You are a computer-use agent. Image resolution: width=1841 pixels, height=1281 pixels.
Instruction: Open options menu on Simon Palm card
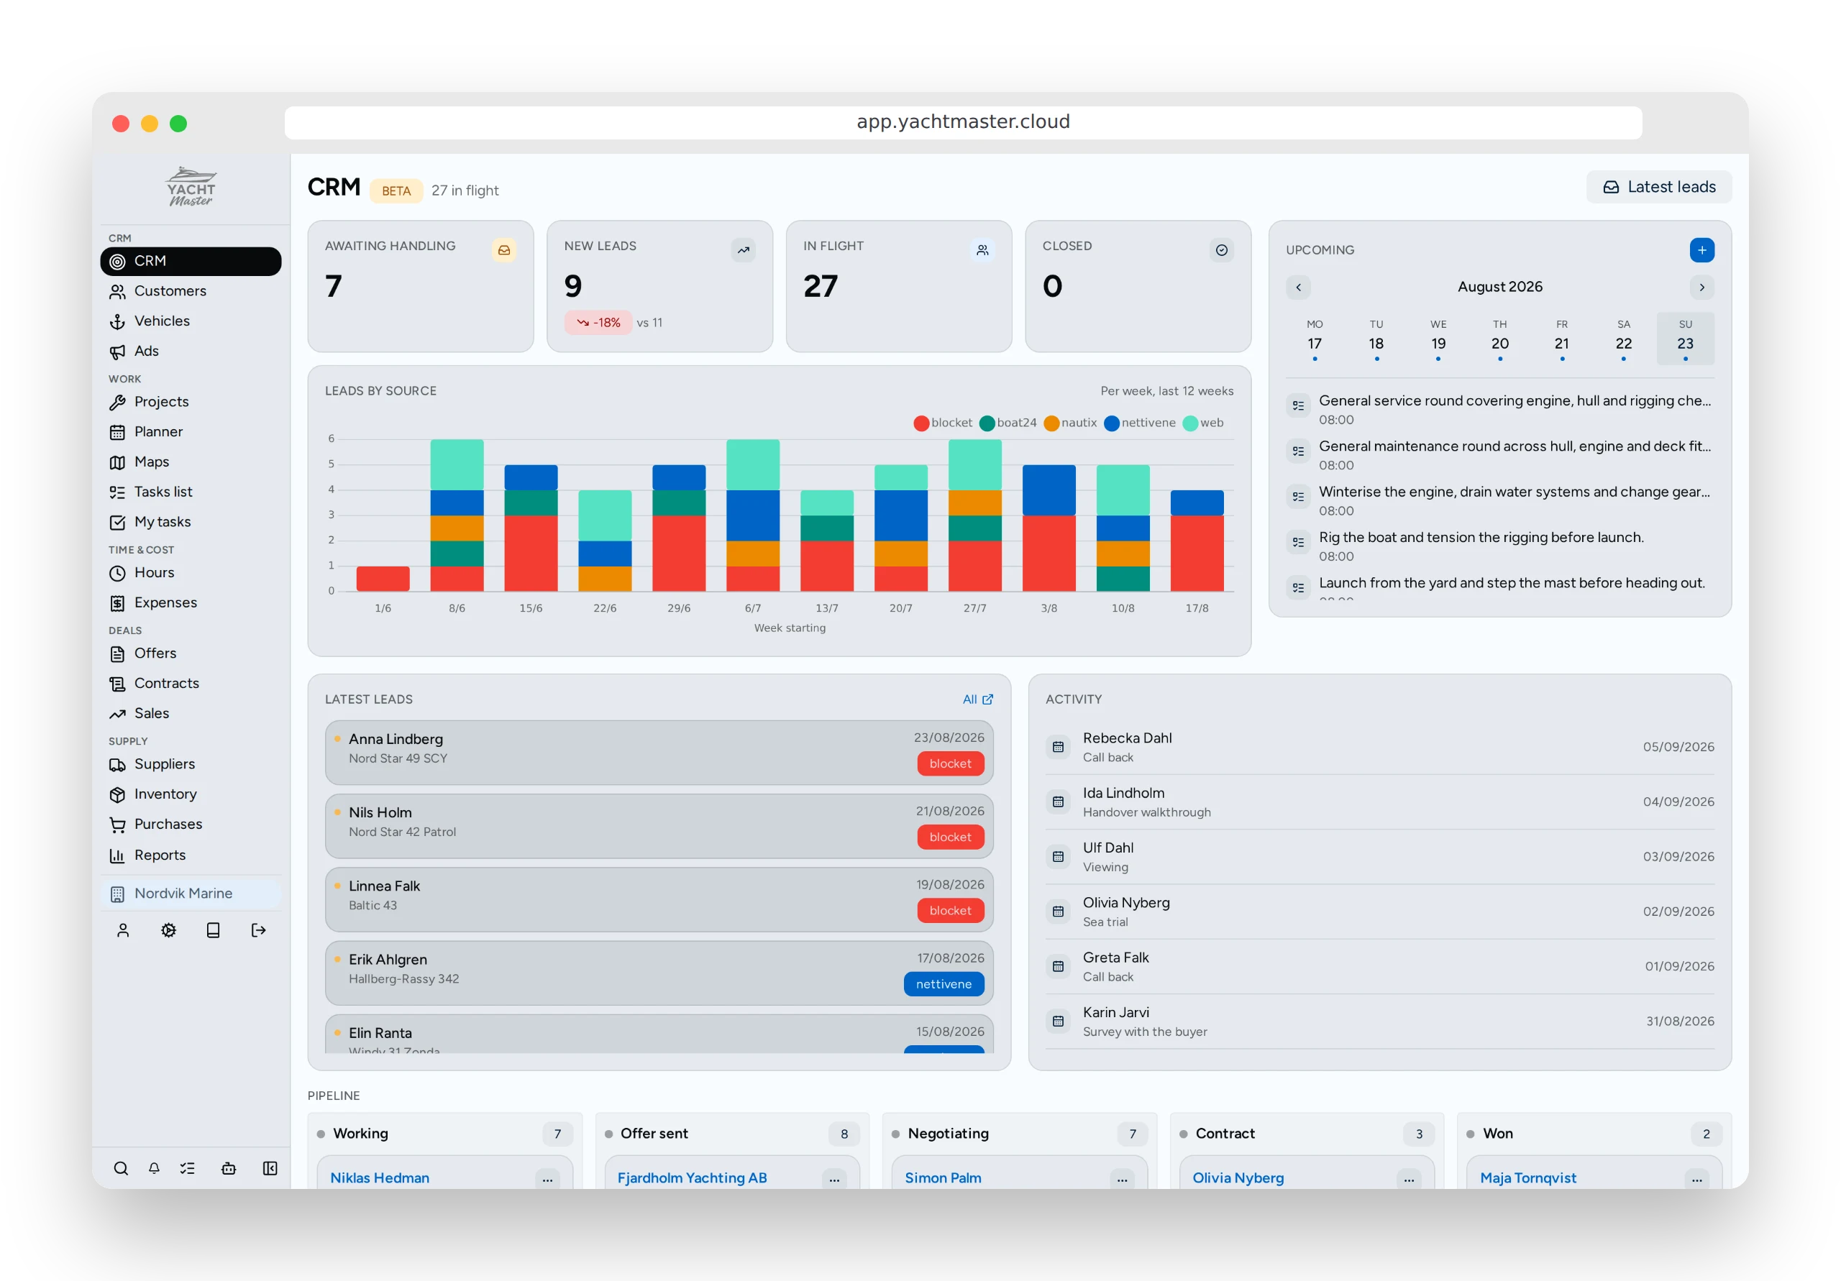1122,1179
